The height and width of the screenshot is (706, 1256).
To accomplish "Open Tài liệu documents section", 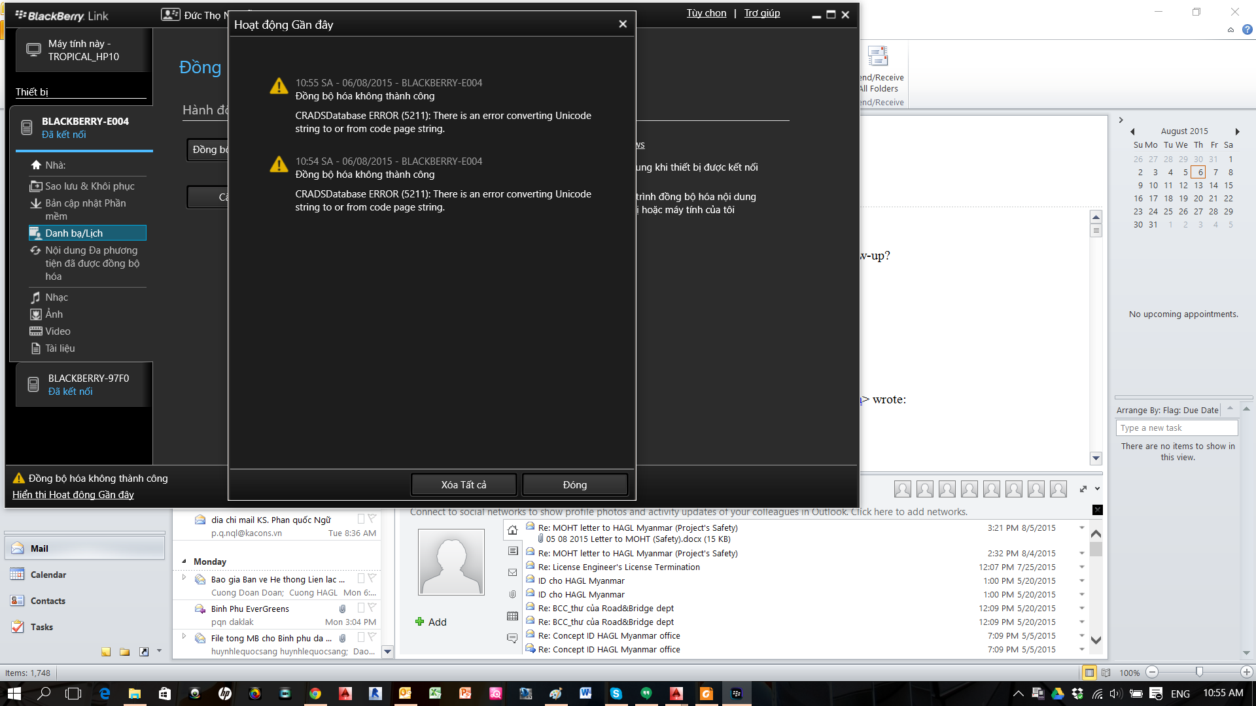I will [x=60, y=348].
